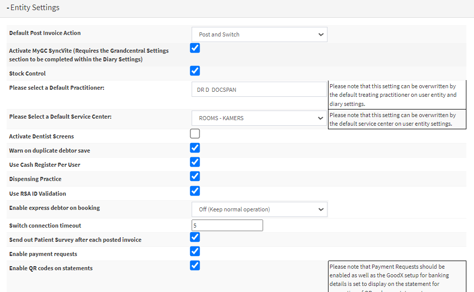Collapse the Entity Settings section header
The image size is (474, 292).
33,8
